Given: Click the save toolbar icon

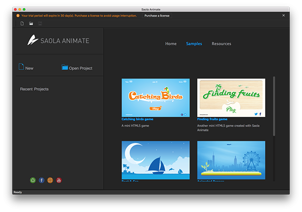Looking at the screenshot, I should [40, 24].
